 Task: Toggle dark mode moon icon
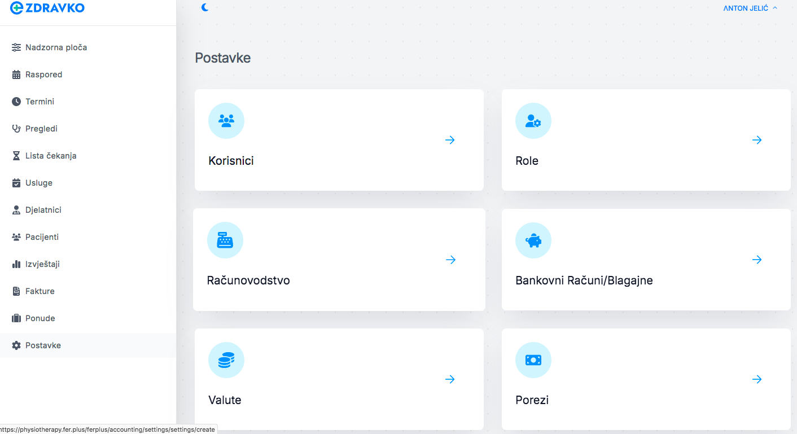click(x=205, y=7)
